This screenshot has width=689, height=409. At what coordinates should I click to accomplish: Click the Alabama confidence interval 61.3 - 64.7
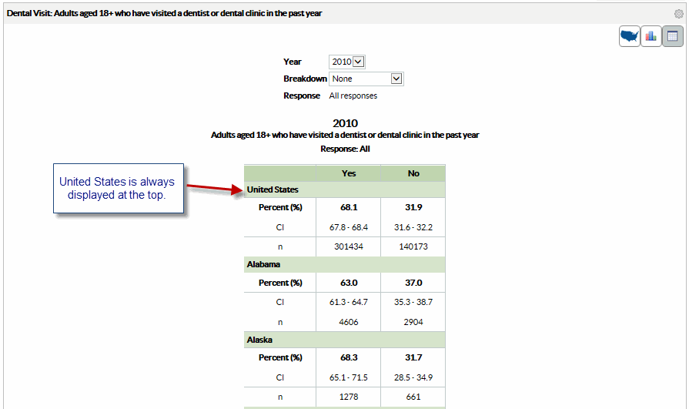pyautogui.click(x=349, y=302)
